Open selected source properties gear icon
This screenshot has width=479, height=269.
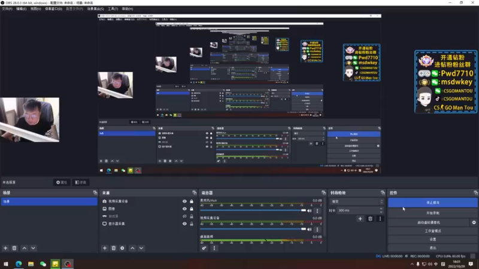[x=123, y=248]
